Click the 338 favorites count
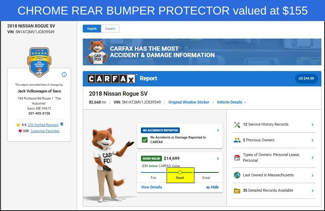This screenshot has width=325, height=211. (26, 131)
